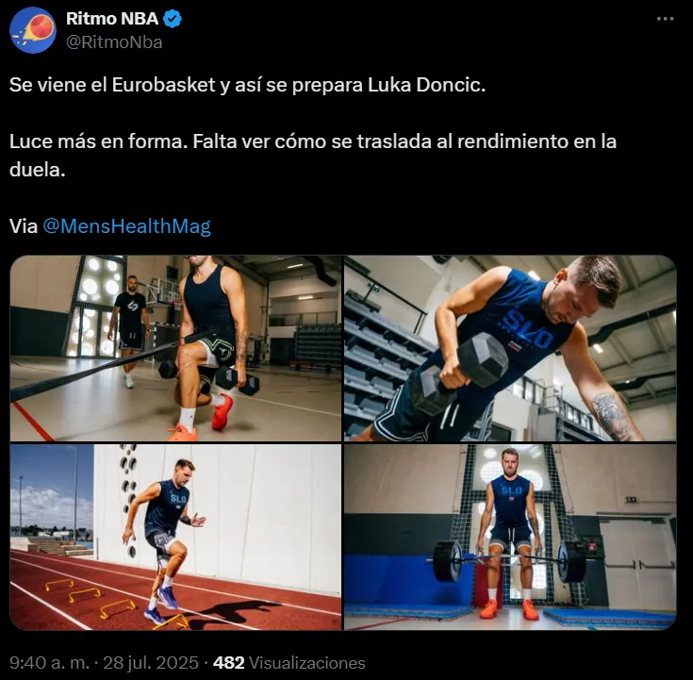Click the Ritmo NBA display name
Viewport: 693px width, 680px height.
click(x=112, y=19)
